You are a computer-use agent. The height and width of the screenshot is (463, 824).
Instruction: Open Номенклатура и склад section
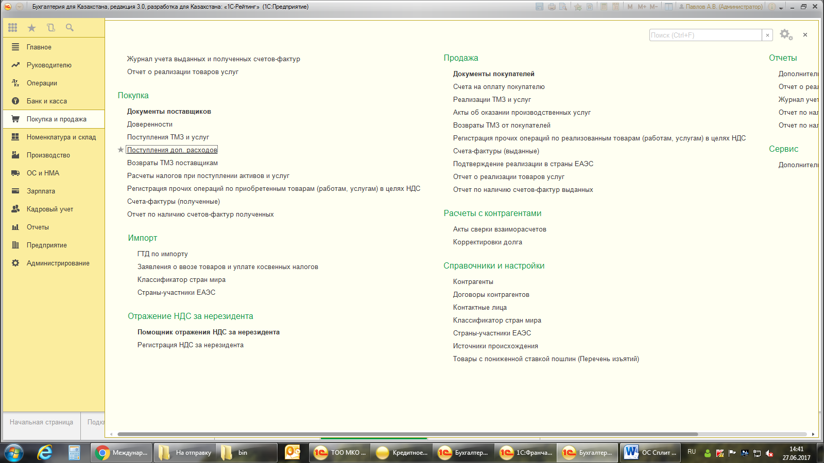coord(54,137)
